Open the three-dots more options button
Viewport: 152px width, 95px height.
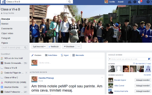point(79,46)
